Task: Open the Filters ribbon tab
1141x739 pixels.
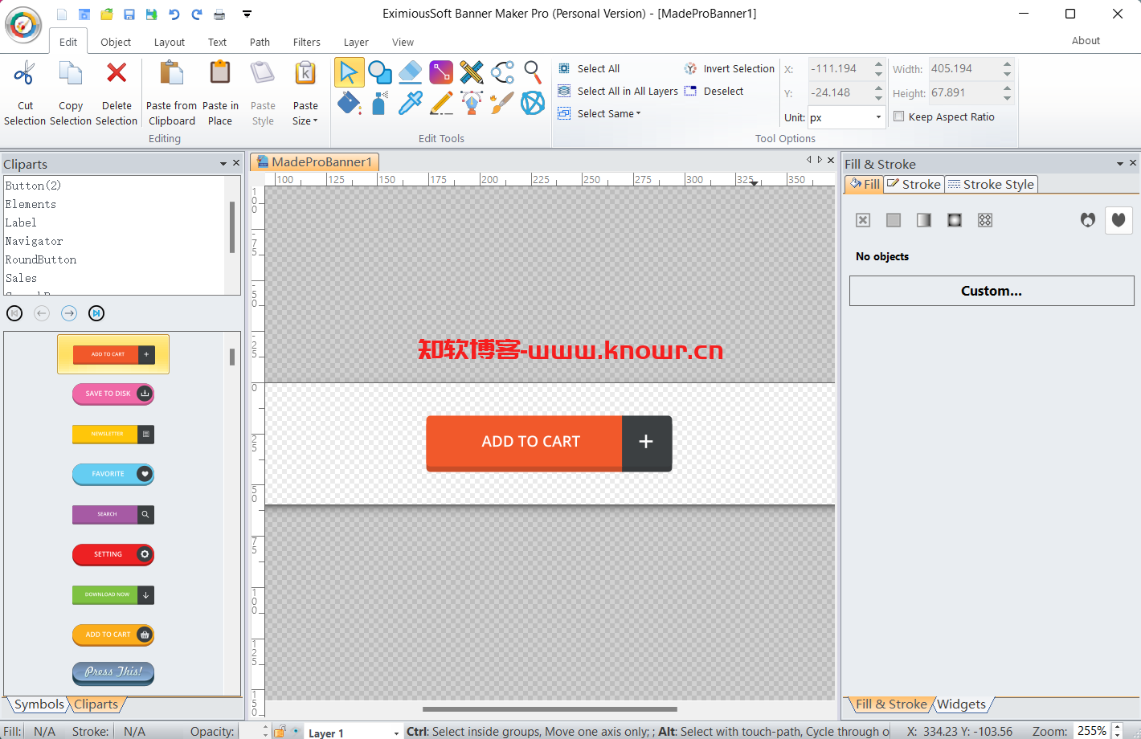Action: pyautogui.click(x=307, y=43)
